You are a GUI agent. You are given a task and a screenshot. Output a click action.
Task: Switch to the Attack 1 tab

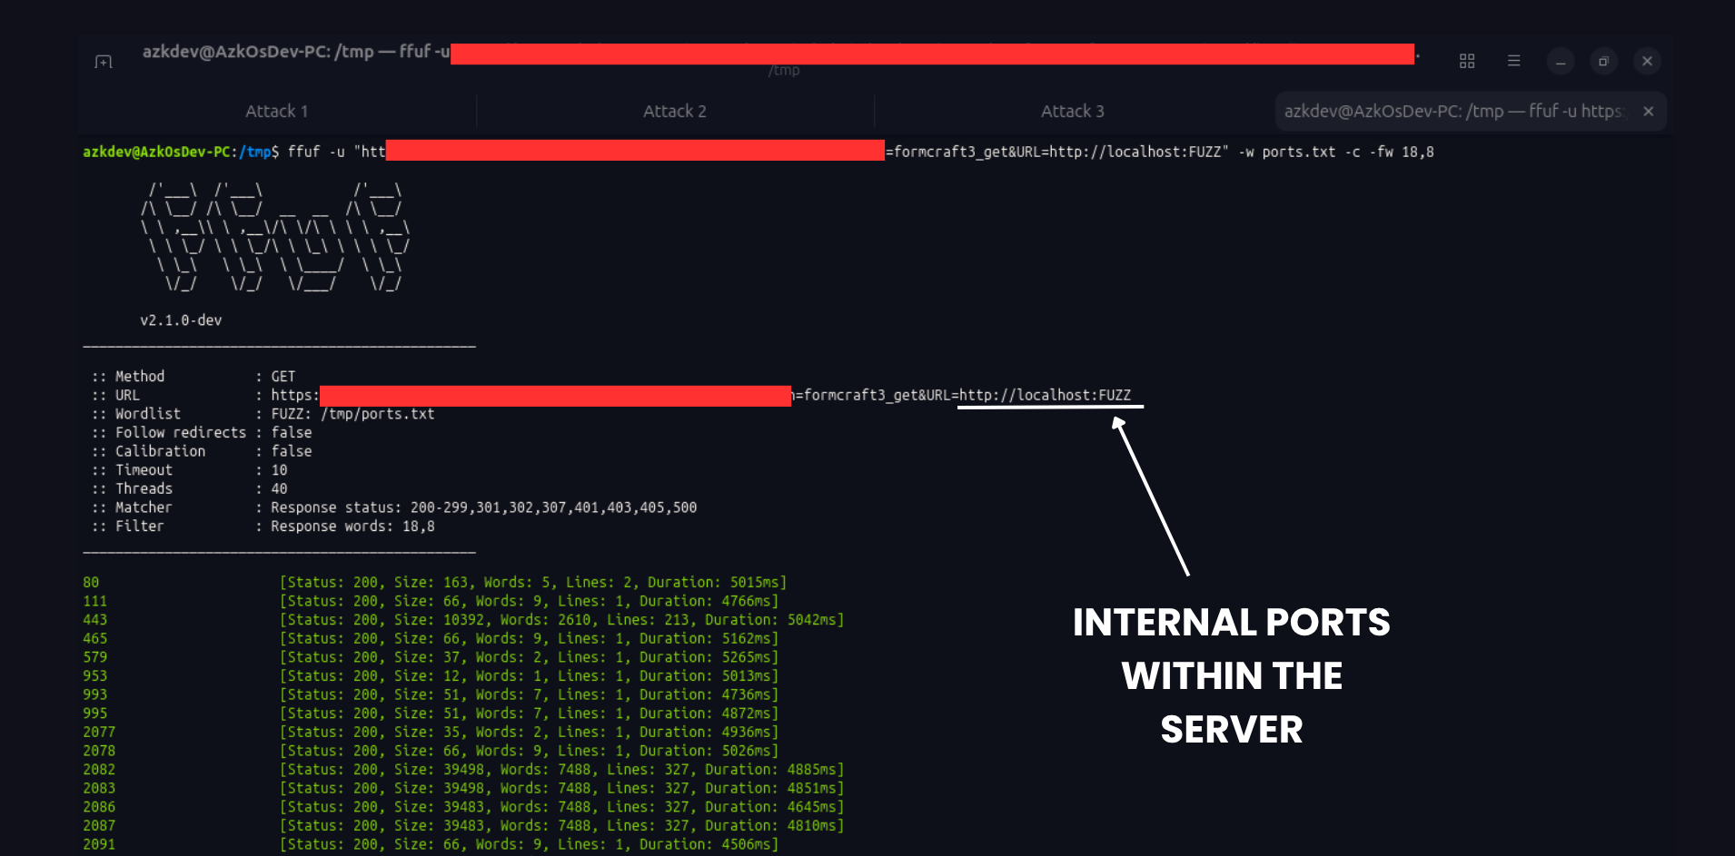(x=276, y=111)
